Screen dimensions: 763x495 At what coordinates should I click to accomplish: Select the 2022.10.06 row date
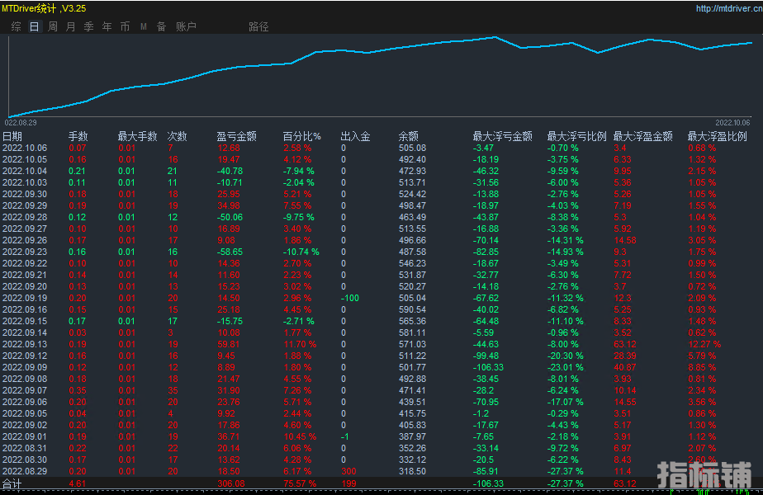click(x=25, y=148)
